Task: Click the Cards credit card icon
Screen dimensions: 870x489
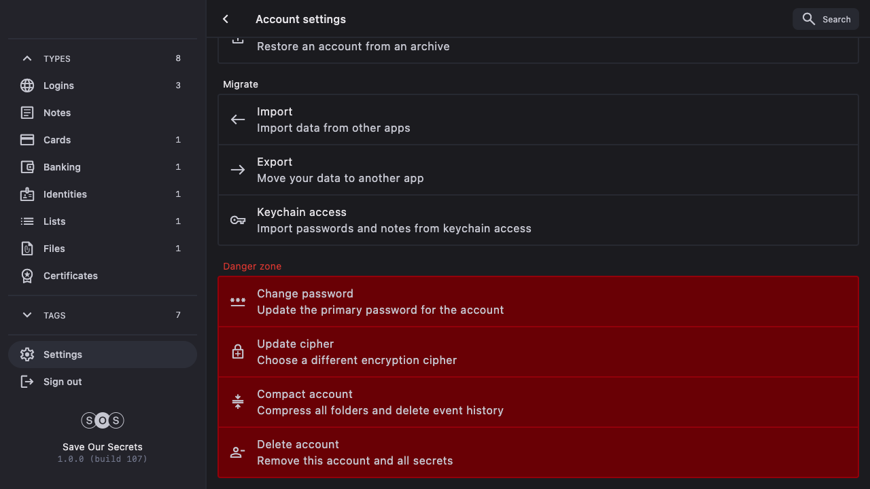Action: click(x=27, y=140)
